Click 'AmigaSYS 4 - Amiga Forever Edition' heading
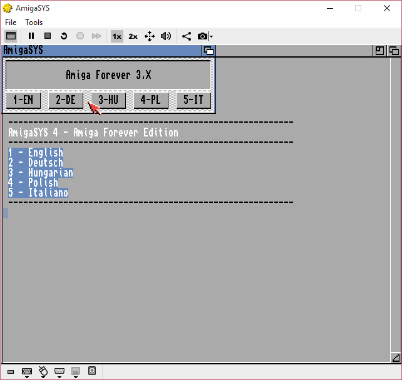 (x=93, y=133)
